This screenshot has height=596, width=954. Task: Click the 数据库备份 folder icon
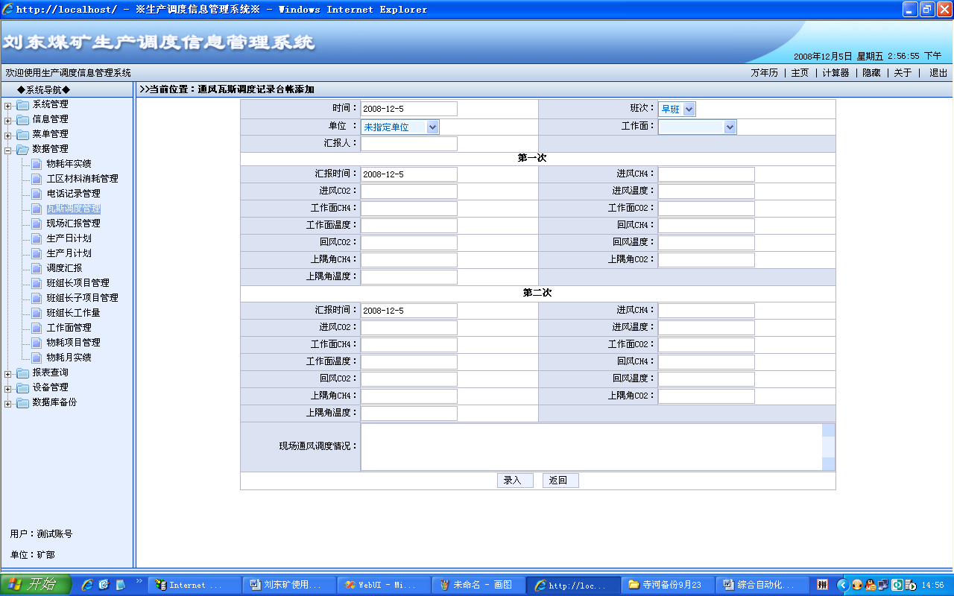click(22, 402)
